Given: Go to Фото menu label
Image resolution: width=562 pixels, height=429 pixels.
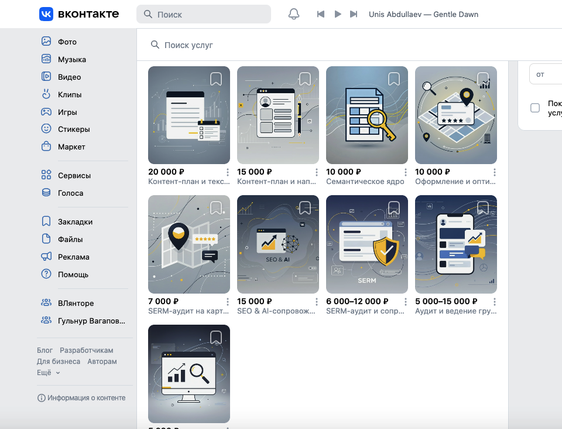Looking at the screenshot, I should [67, 42].
